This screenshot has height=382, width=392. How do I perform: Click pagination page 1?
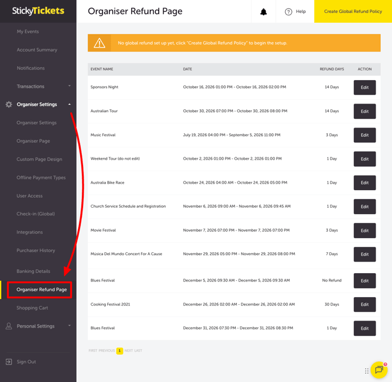point(119,351)
